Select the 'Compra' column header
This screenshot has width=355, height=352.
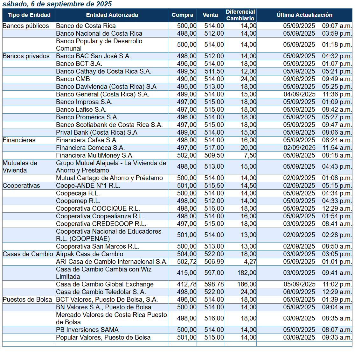pos(183,15)
